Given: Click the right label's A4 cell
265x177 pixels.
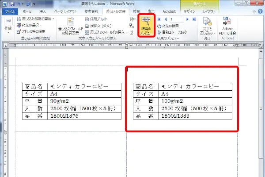Looking at the screenshot, I should click(195, 94).
